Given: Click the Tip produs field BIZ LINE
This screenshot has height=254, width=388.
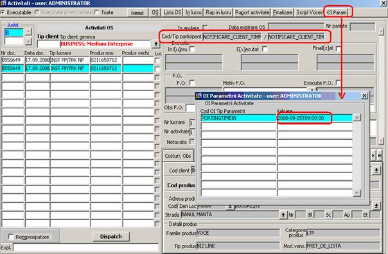Looking at the screenshot, I should [238, 246].
